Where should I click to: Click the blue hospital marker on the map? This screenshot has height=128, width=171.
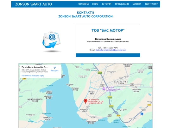click(142, 114)
